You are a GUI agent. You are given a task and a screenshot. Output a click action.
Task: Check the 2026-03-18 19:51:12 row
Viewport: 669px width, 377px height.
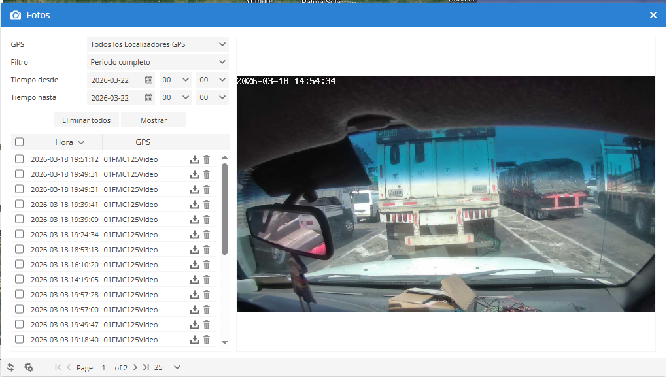click(x=19, y=159)
